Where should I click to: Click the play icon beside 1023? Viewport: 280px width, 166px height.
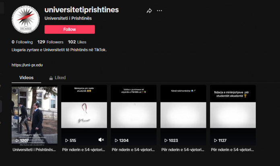166,140
